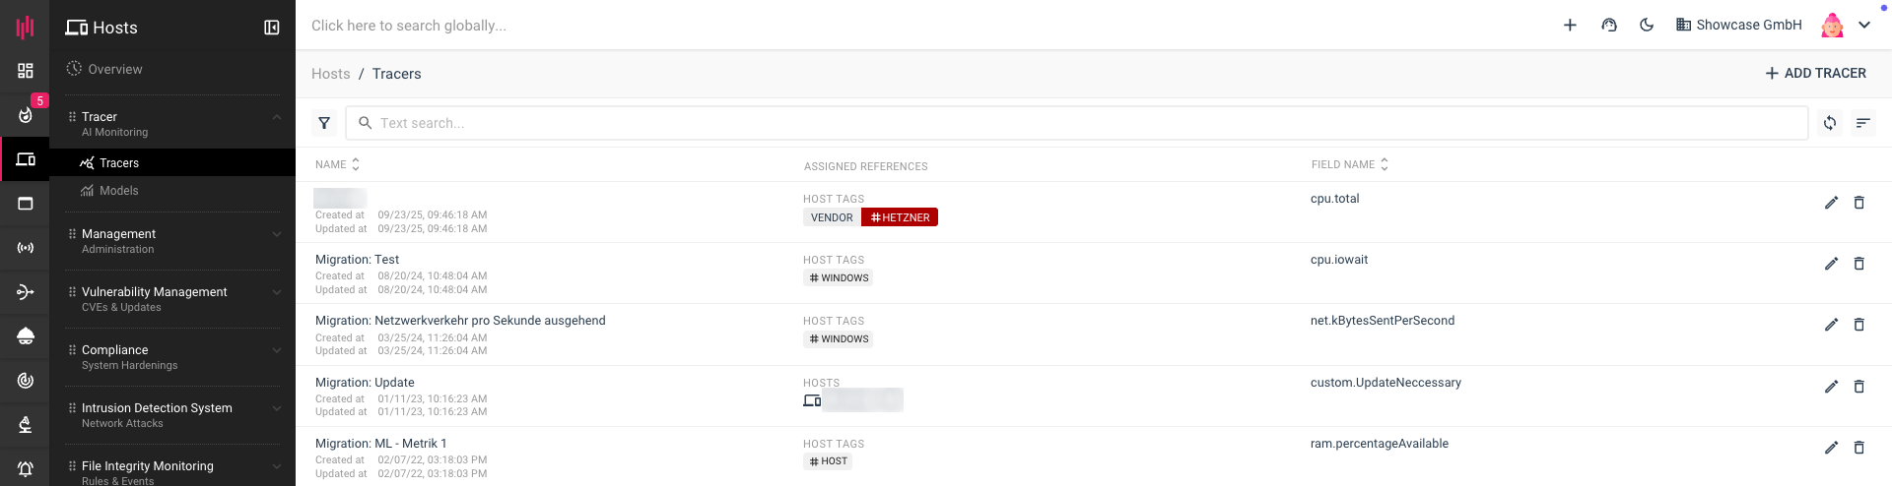Click the red HETZNER tag
Viewport: 1892px width, 486px height.
click(x=900, y=217)
